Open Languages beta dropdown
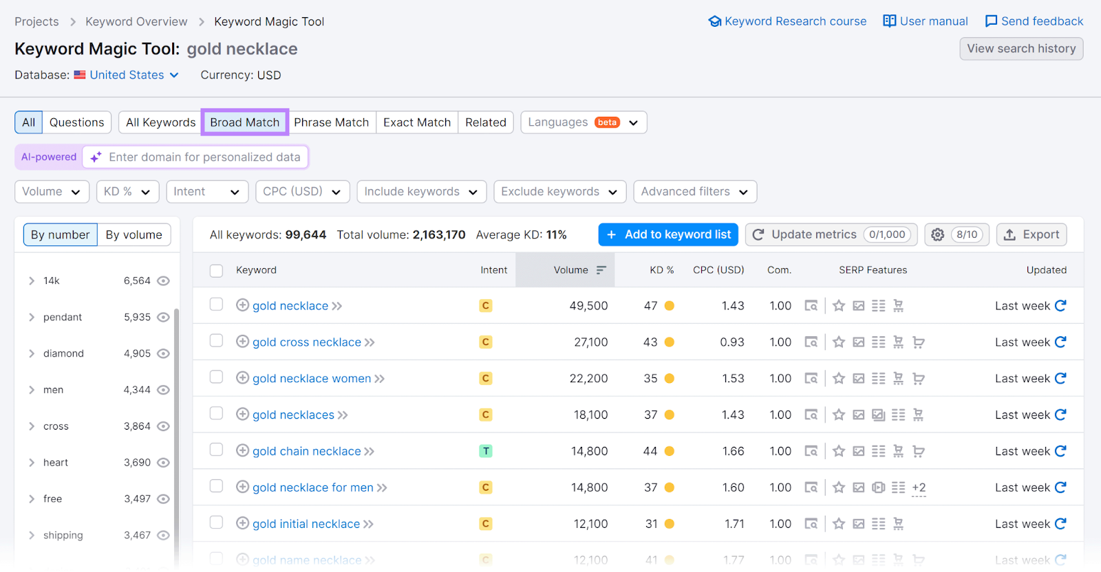1101x572 pixels. click(x=584, y=122)
